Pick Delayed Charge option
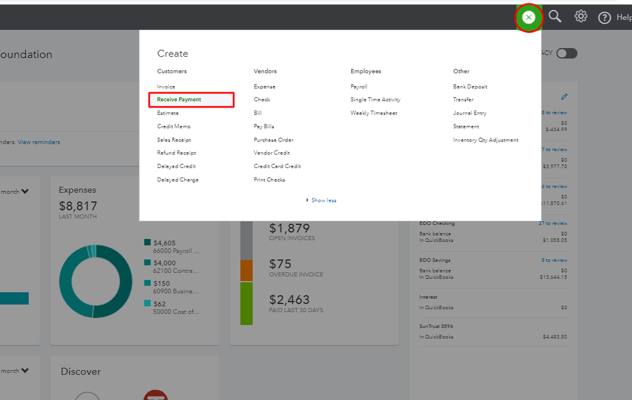Screen dimensions: 632x400 [x=178, y=180]
